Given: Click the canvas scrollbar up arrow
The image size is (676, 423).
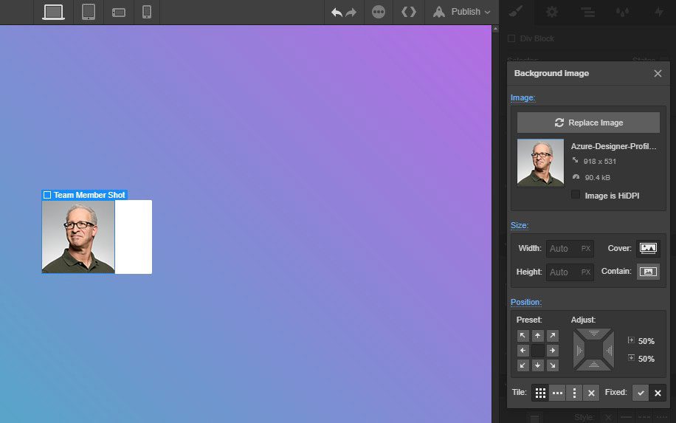Looking at the screenshot, I should (x=495, y=29).
